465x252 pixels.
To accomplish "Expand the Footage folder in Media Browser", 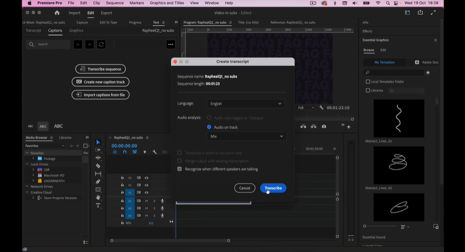I will pos(33,158).
